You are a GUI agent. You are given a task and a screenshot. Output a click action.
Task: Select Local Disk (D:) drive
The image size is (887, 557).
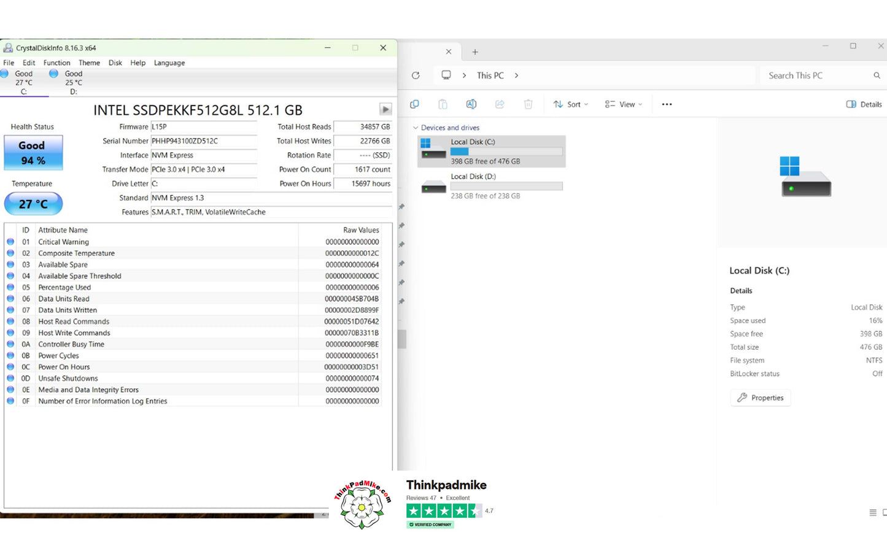click(x=491, y=186)
